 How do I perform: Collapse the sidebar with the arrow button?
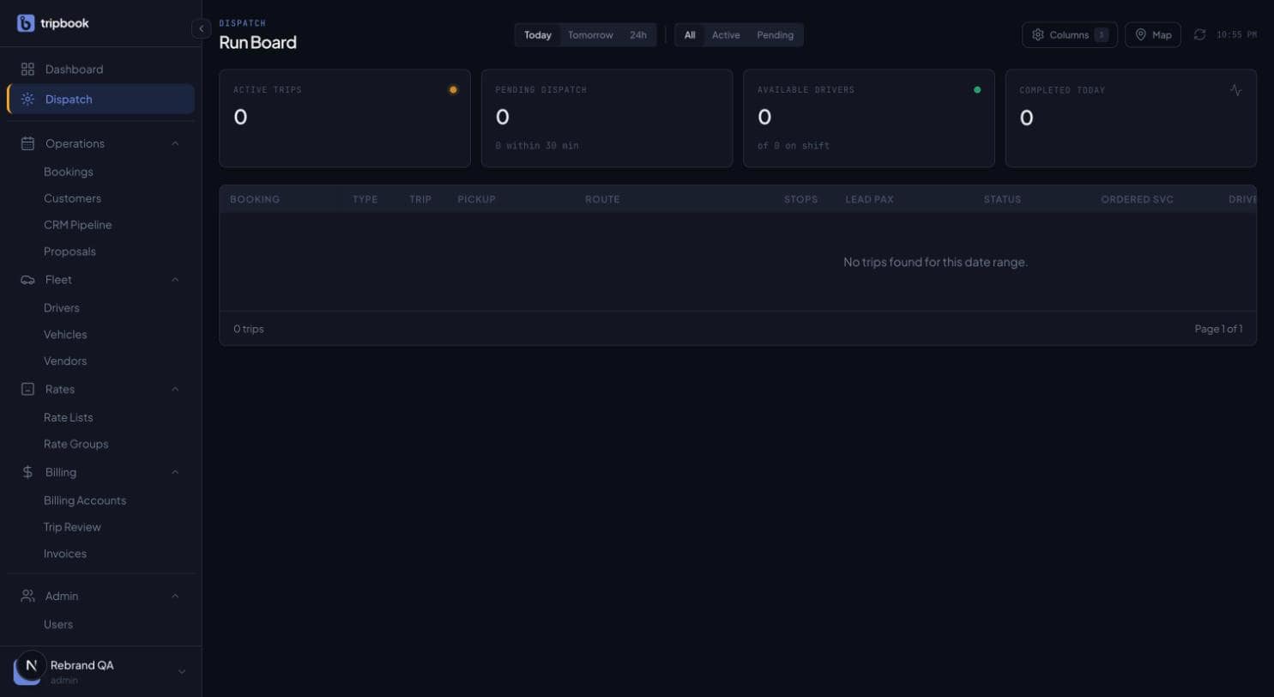pyautogui.click(x=201, y=28)
